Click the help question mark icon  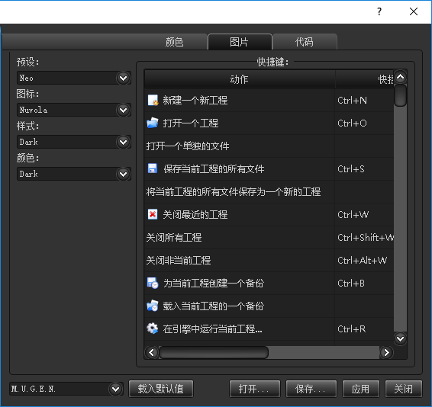(379, 11)
